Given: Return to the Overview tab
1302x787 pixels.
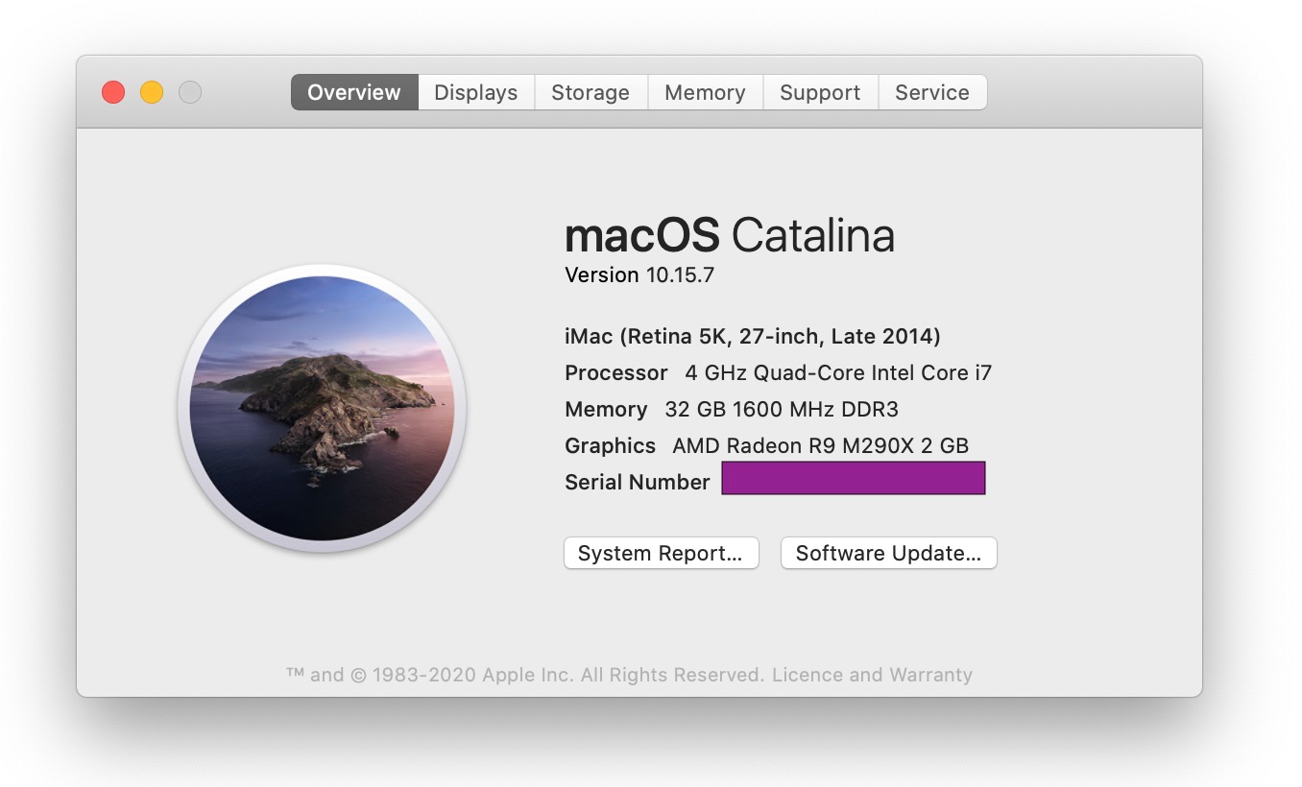Looking at the screenshot, I should 353,92.
